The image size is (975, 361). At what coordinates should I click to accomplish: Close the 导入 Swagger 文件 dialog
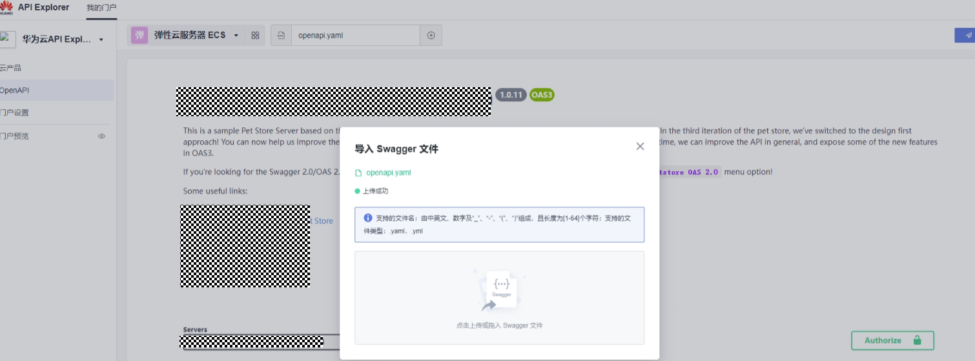coord(640,147)
